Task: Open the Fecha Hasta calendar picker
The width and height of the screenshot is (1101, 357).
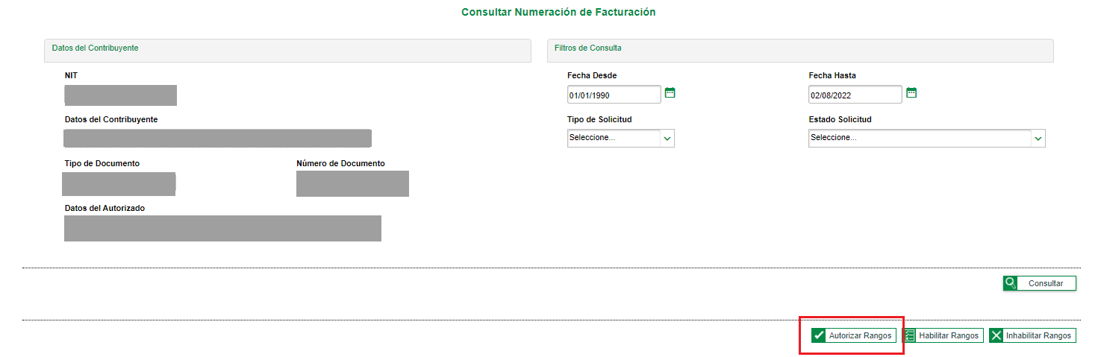Action: (x=911, y=93)
